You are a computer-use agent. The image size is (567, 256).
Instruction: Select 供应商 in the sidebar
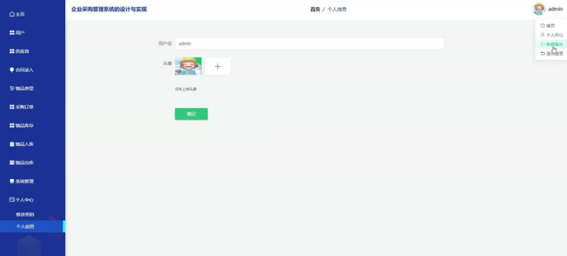click(x=19, y=51)
